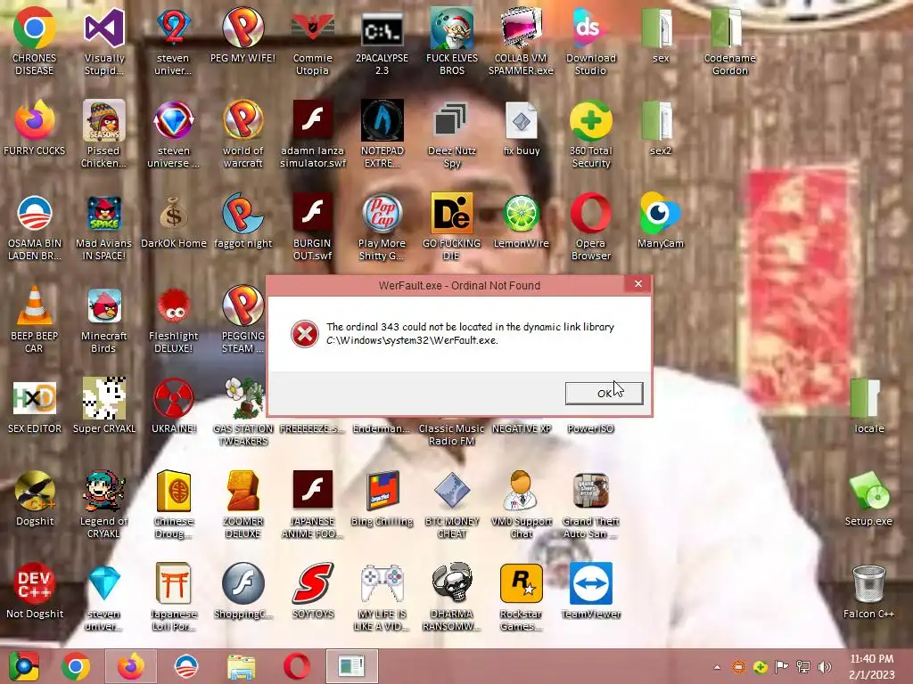Select the 2PACALYPSE 2.3 command prompt icon
Screen dimensions: 913x684
tap(382, 42)
